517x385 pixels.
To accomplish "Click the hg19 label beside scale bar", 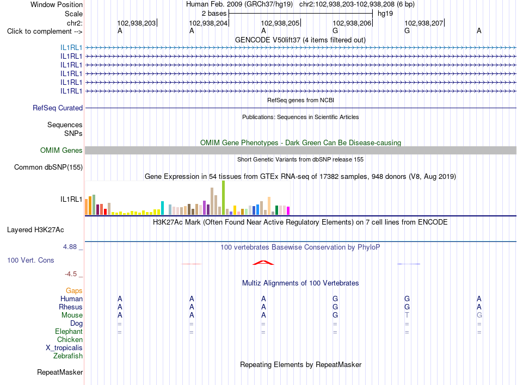I will click(x=385, y=14).
